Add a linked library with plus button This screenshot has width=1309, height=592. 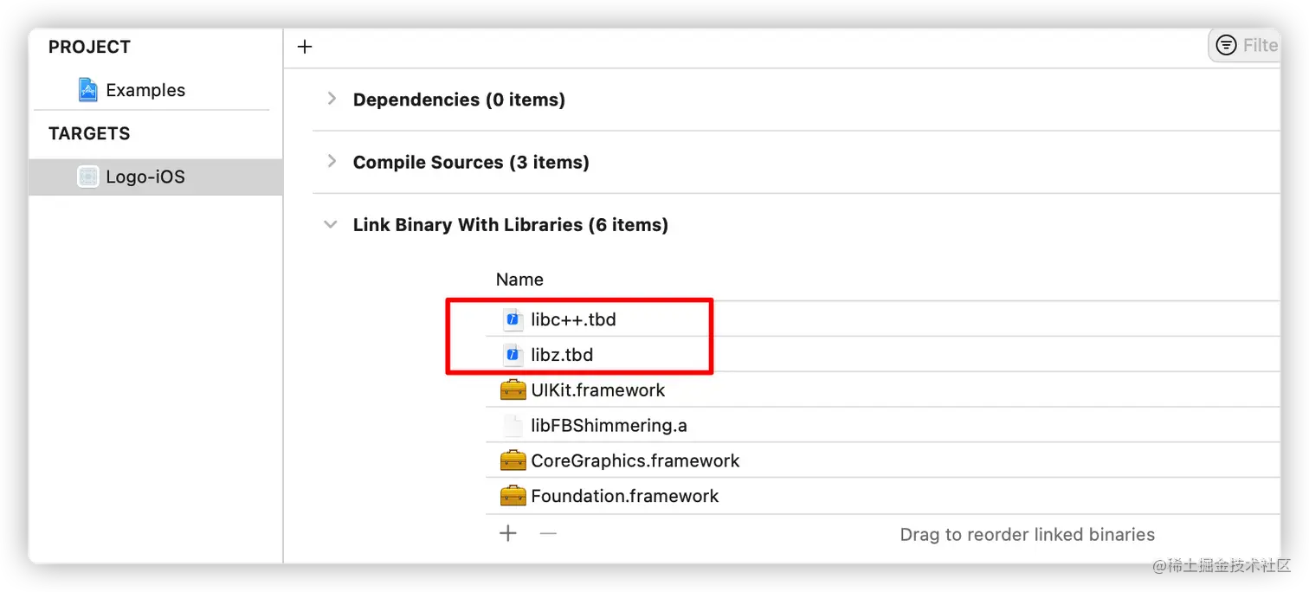pos(508,534)
